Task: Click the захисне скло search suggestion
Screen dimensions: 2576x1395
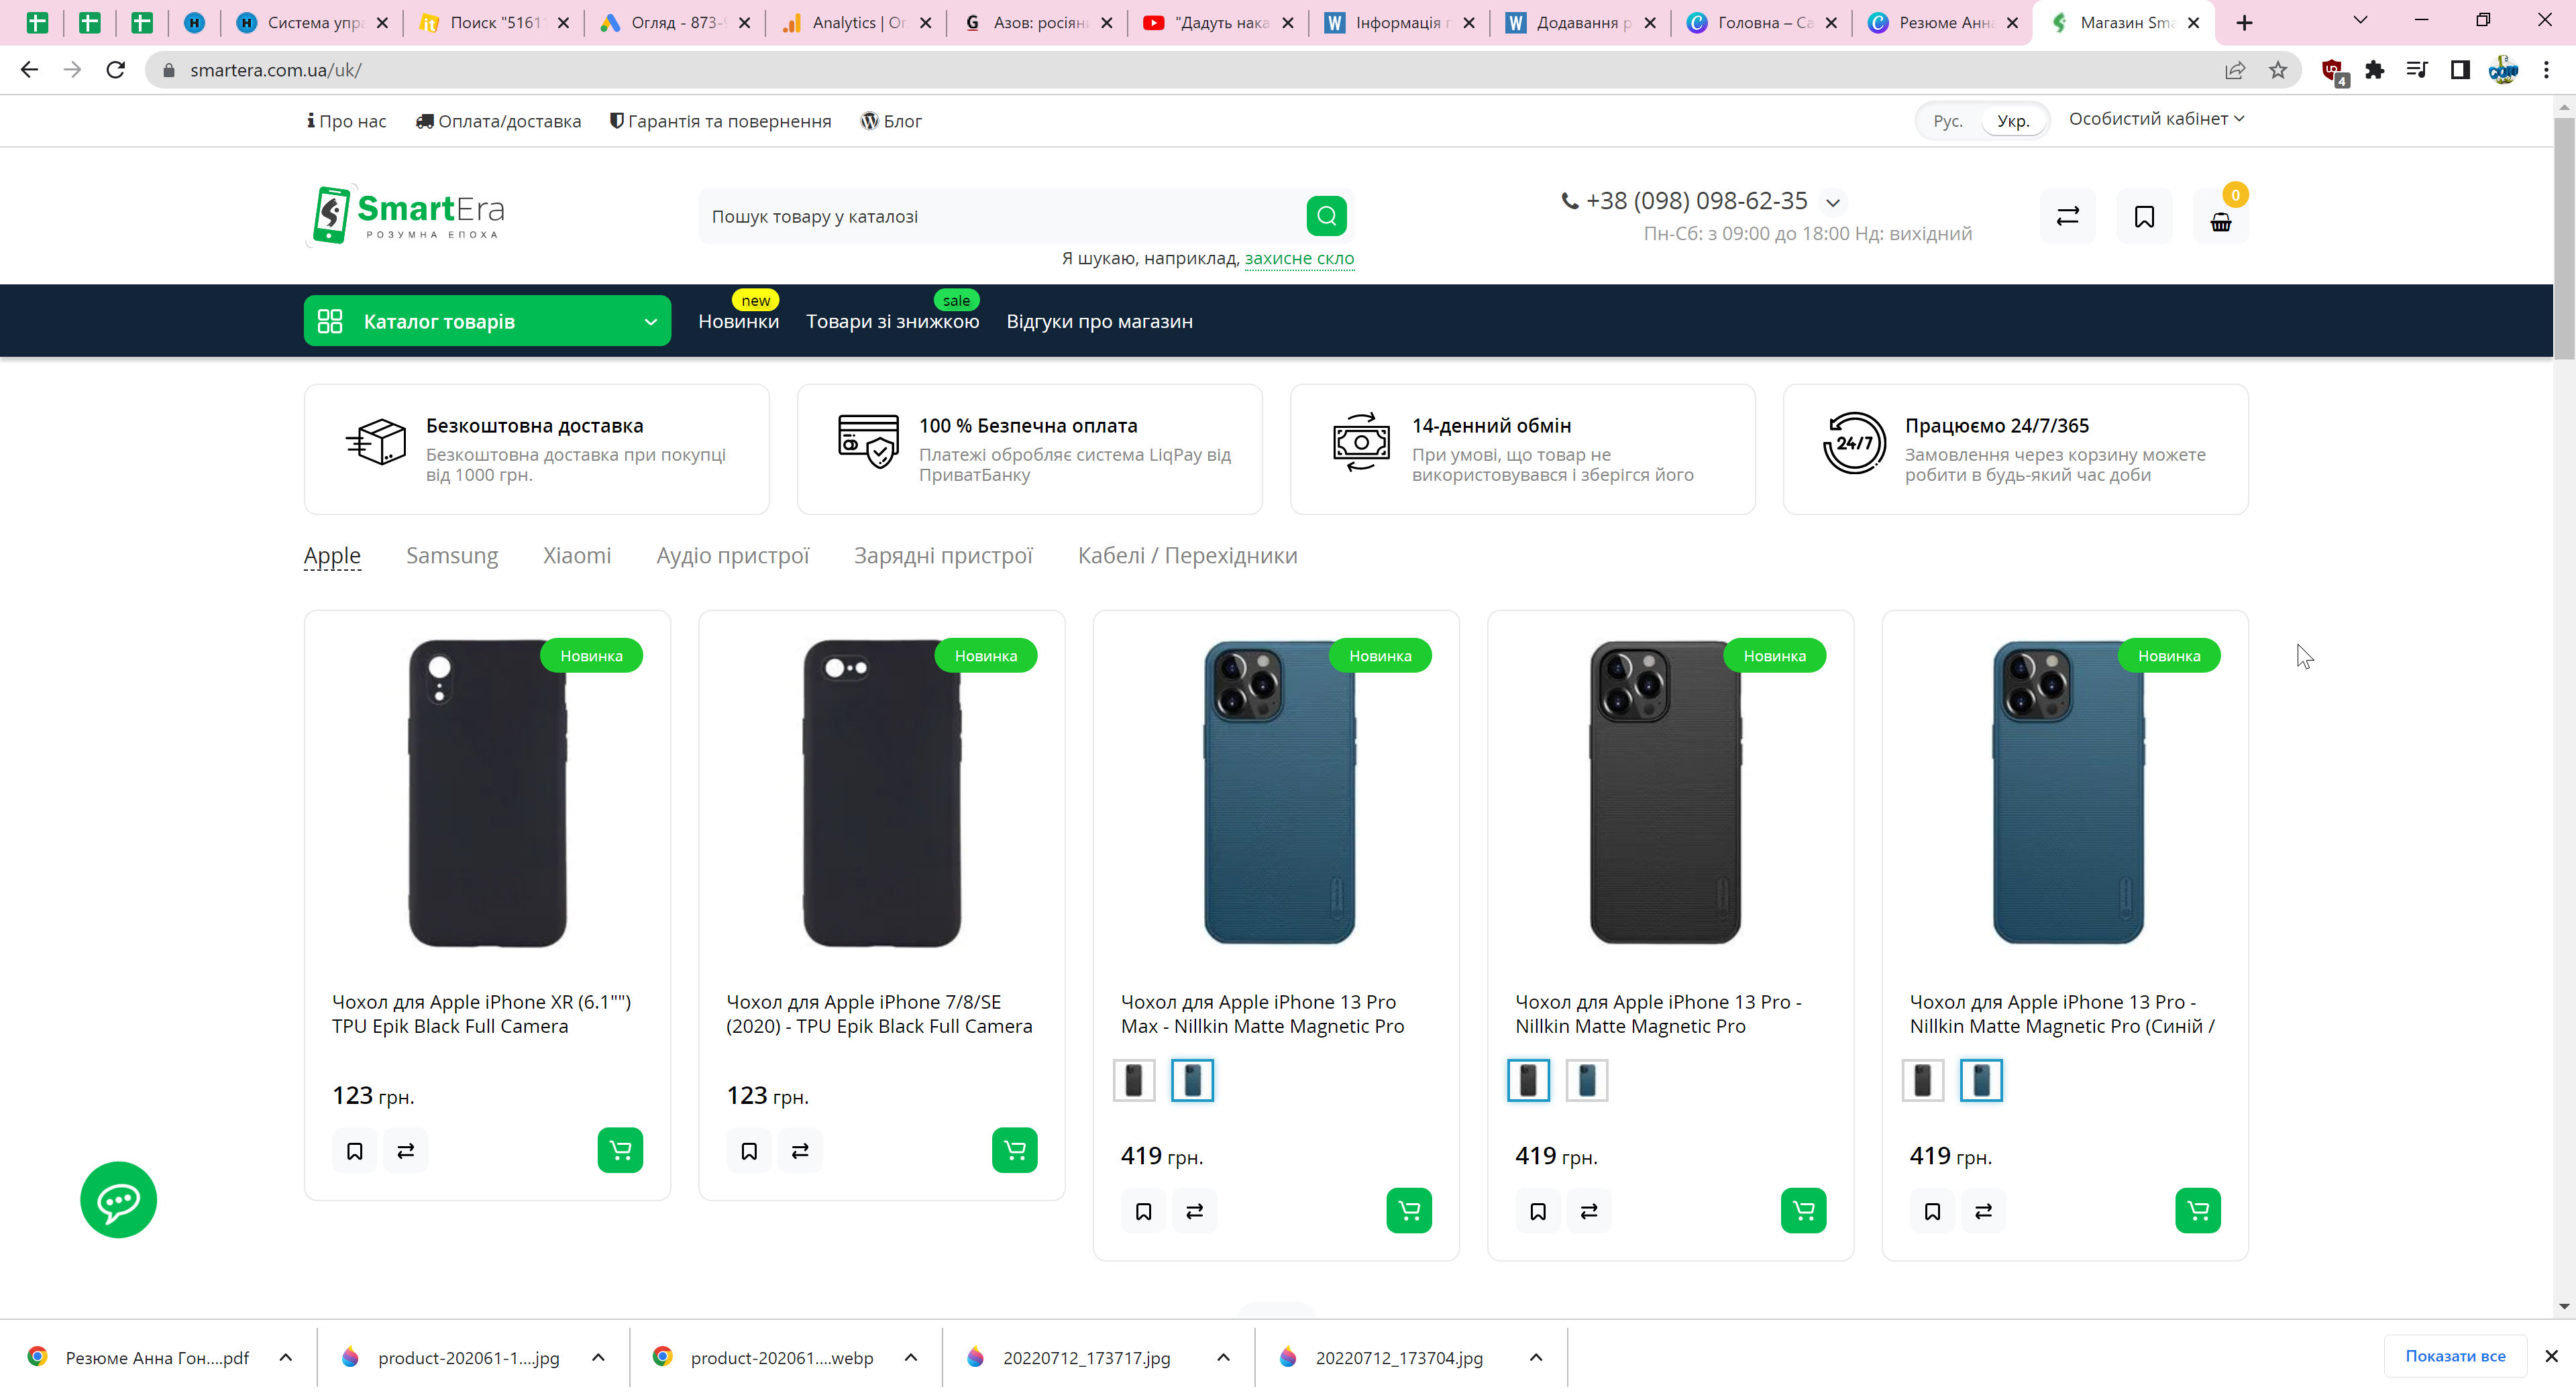Action: click(1299, 258)
